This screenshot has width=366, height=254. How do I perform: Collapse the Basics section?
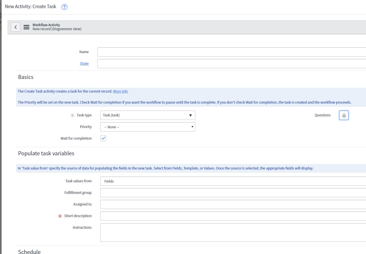point(26,77)
